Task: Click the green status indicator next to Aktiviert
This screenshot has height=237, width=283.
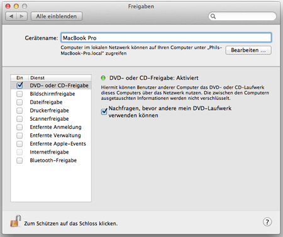Action: [103, 78]
